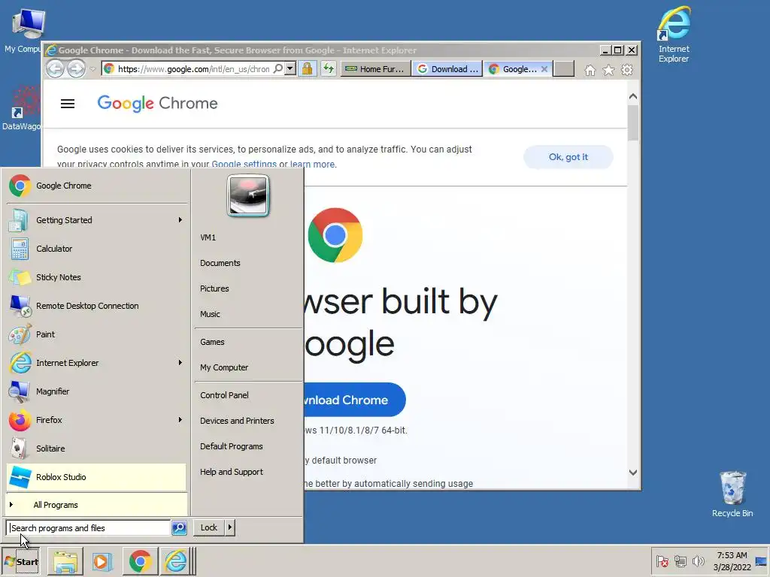Switch to the Home Fur... tab
Screen dimensions: 770x577
(375, 69)
